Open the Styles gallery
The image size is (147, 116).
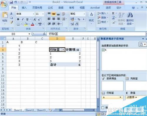[91, 18]
